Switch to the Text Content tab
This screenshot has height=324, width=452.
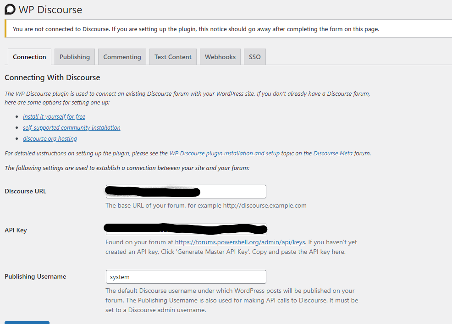(173, 57)
